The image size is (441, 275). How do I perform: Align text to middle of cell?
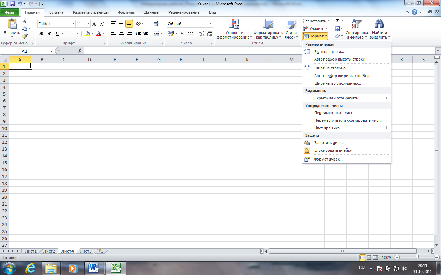pos(121,24)
